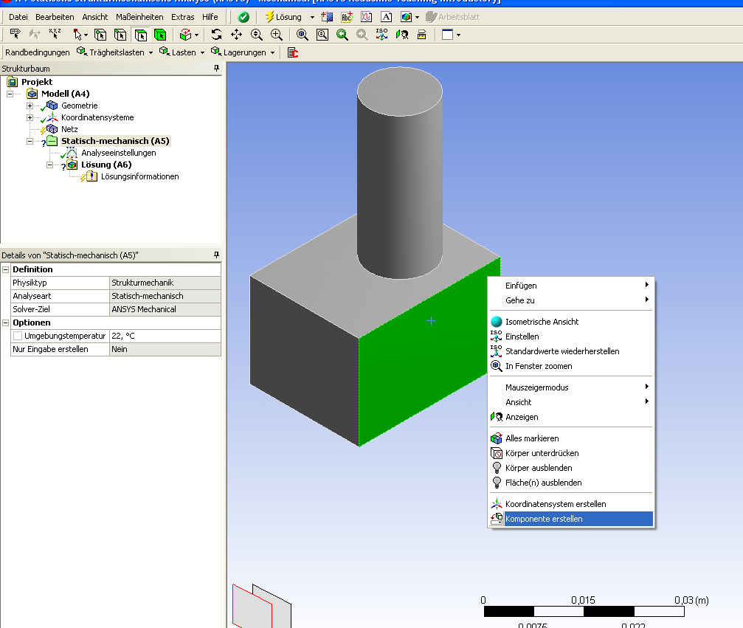Collapse the Definition section
The width and height of the screenshot is (743, 628).
(6, 269)
